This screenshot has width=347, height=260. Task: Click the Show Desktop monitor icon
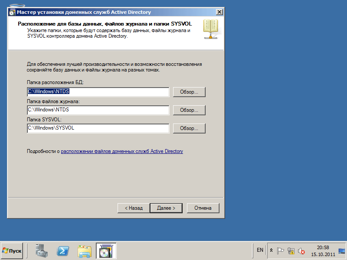point(342,251)
